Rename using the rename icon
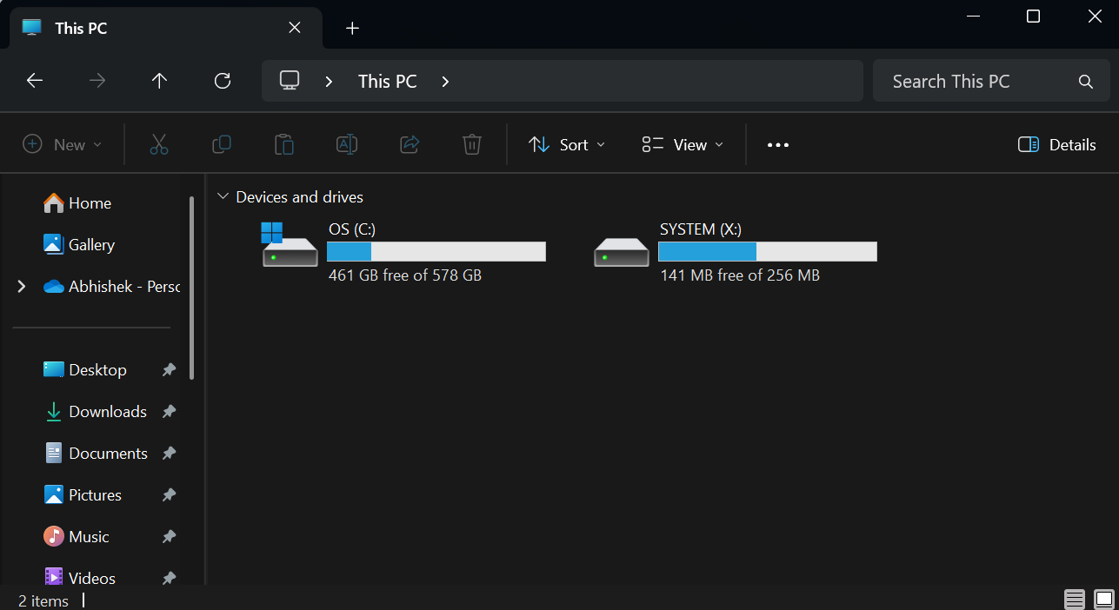Viewport: 1119px width, 610px height. pyautogui.click(x=346, y=144)
